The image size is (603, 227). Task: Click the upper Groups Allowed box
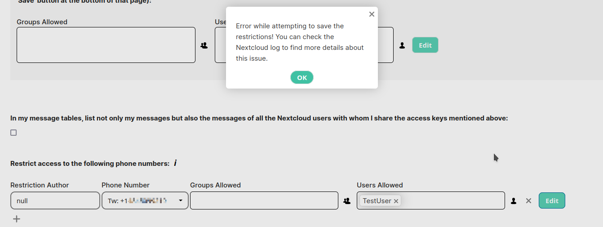(106, 45)
